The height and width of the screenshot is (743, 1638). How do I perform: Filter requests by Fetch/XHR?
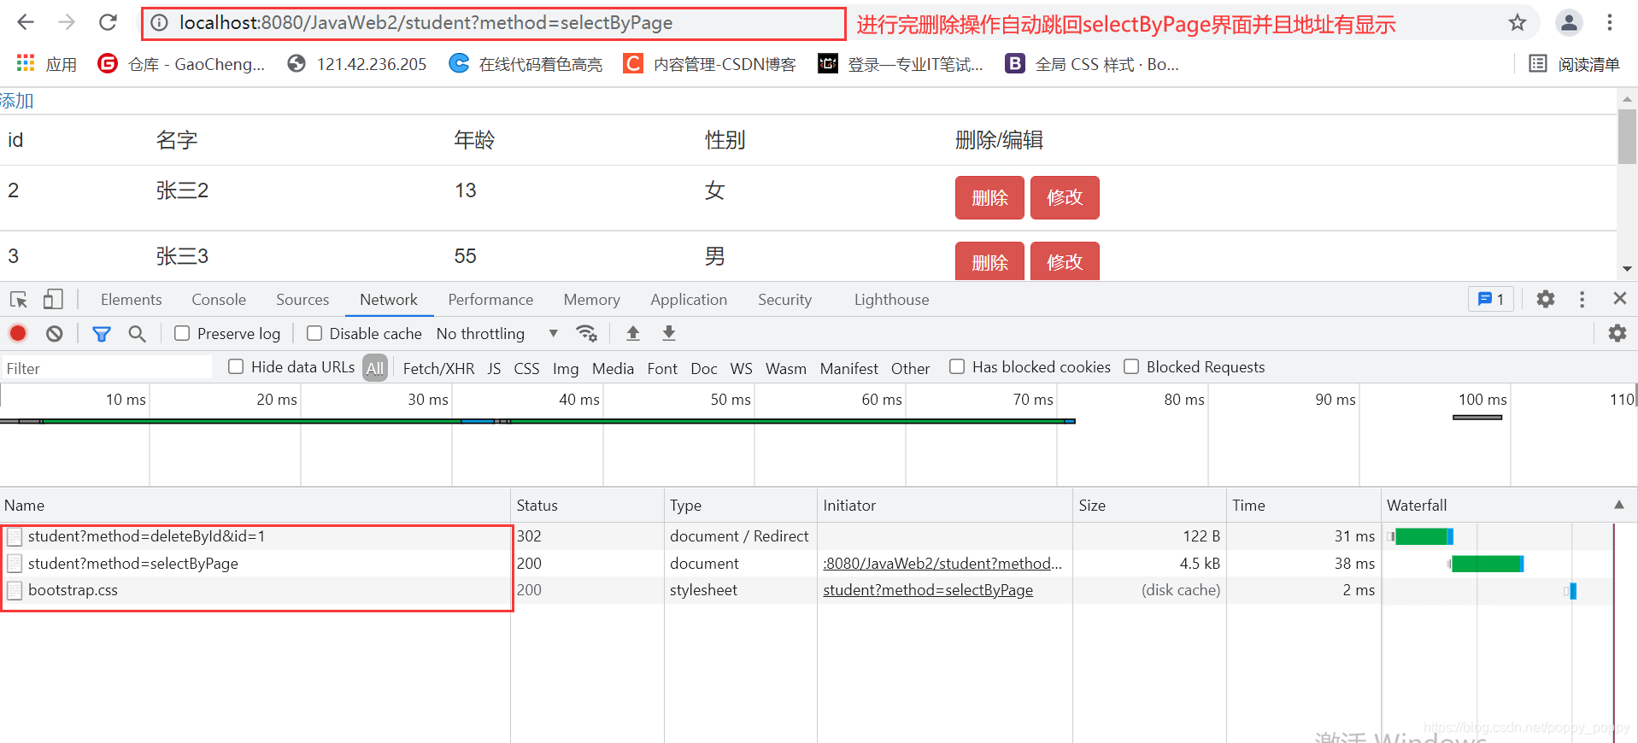point(438,368)
